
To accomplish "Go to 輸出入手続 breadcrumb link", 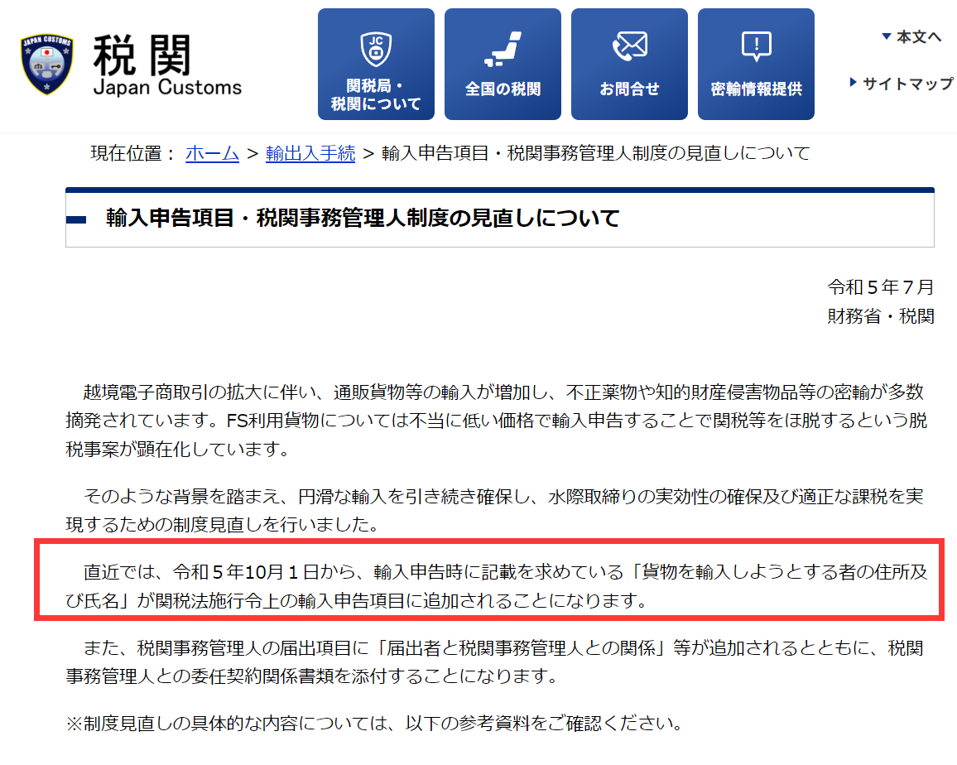I will click(310, 153).
